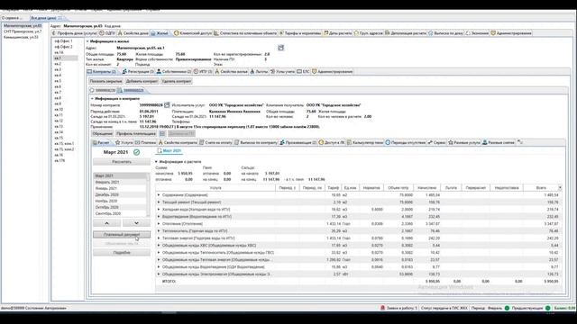Expand the Общедомовые нужды ХВС row

coord(159,246)
